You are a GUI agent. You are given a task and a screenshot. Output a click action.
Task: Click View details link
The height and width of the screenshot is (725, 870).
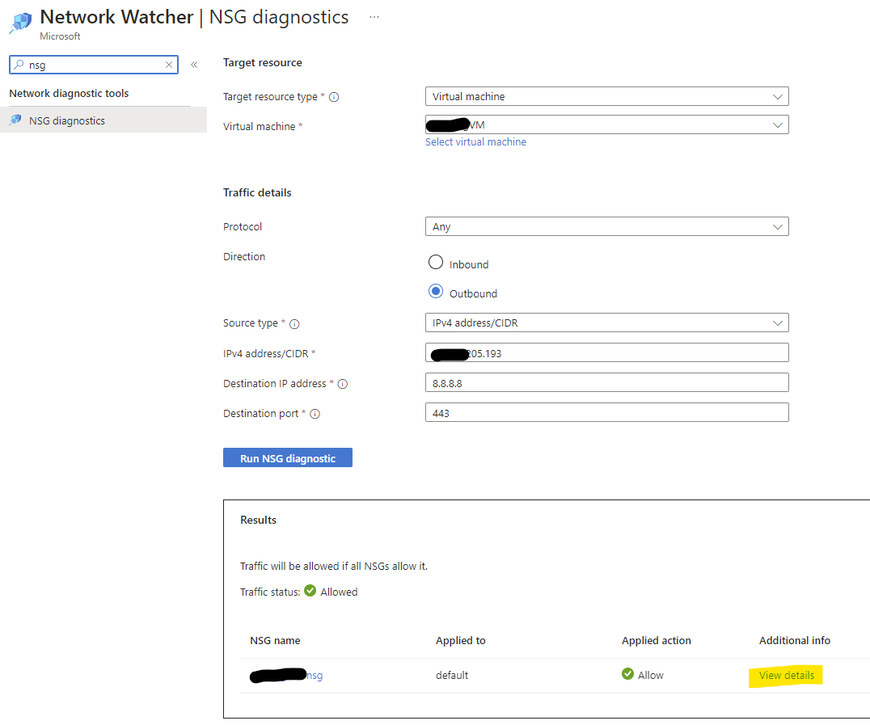[x=786, y=675]
